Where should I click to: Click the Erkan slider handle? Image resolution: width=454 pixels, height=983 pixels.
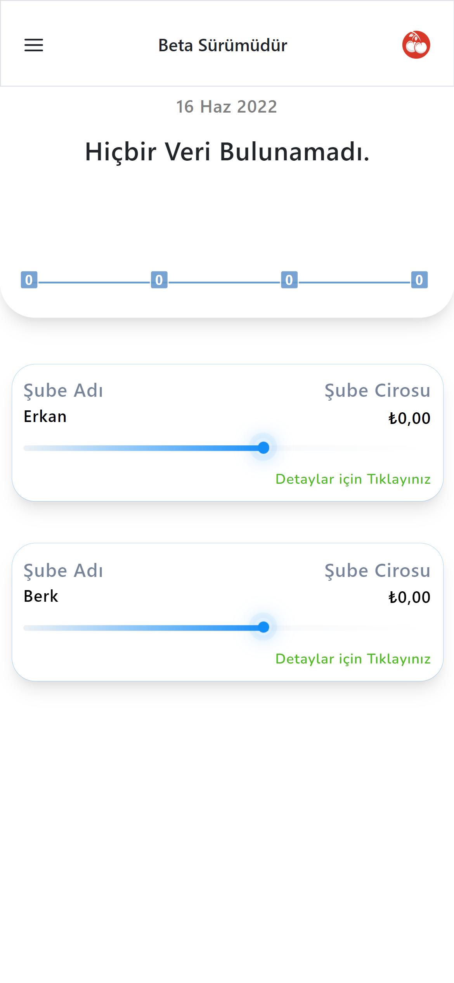point(263,448)
